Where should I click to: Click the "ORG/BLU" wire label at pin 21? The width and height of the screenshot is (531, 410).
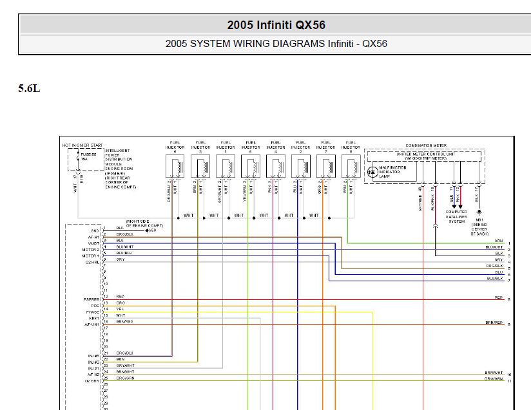124,353
